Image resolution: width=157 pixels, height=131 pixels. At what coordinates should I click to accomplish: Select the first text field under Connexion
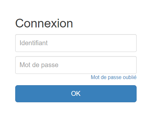76,43
